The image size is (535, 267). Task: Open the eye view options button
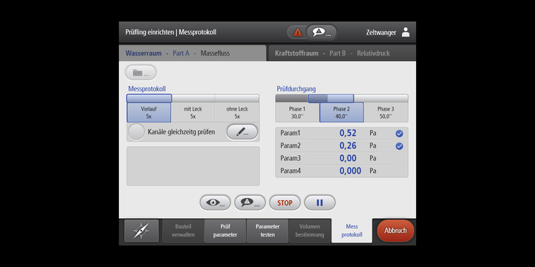[215, 202]
